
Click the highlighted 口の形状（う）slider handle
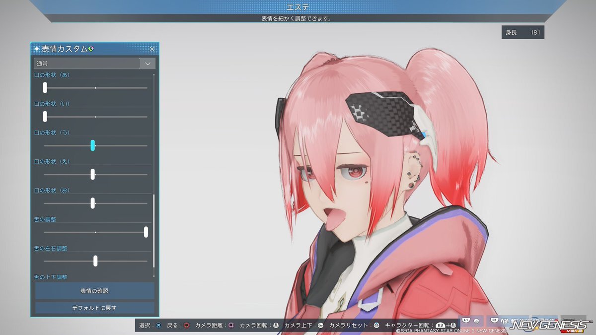pyautogui.click(x=93, y=145)
